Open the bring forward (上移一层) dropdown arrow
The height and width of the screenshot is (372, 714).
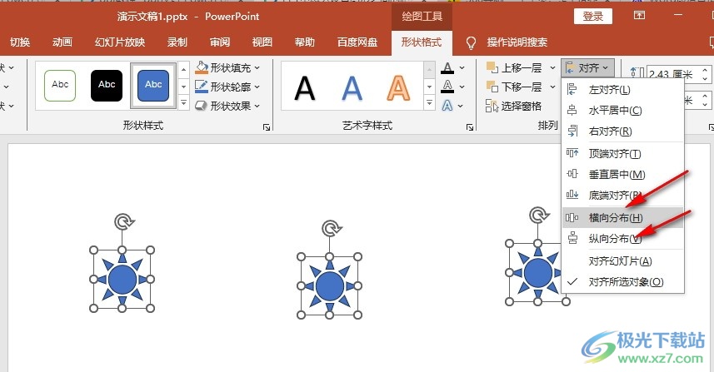point(553,67)
